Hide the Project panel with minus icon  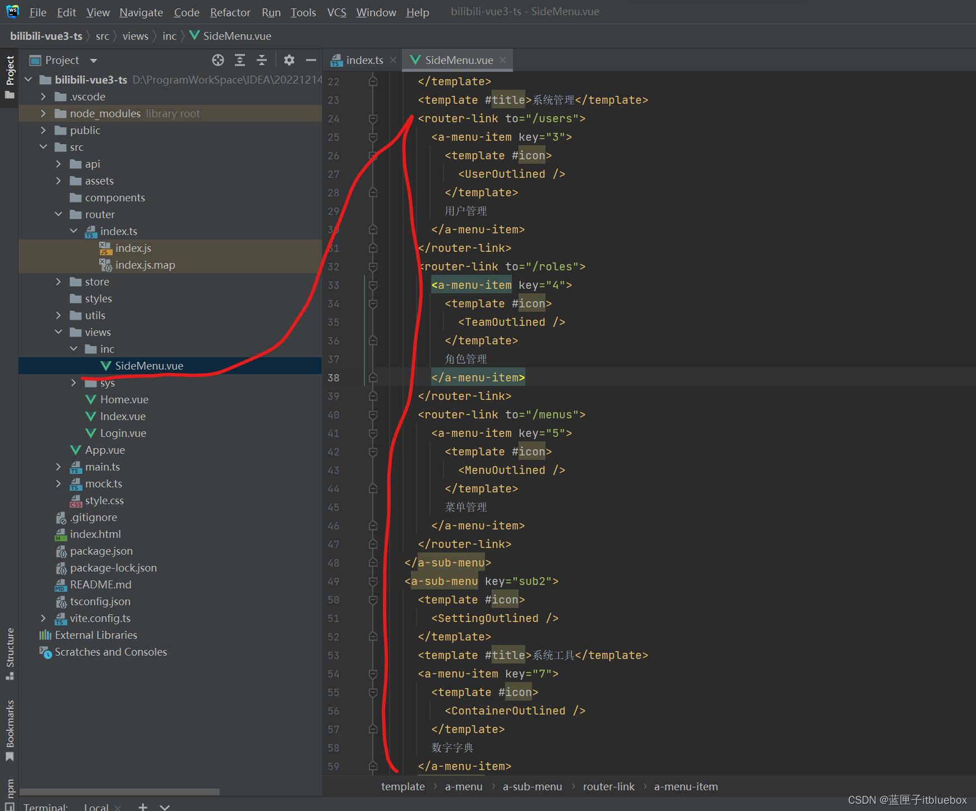(x=311, y=60)
